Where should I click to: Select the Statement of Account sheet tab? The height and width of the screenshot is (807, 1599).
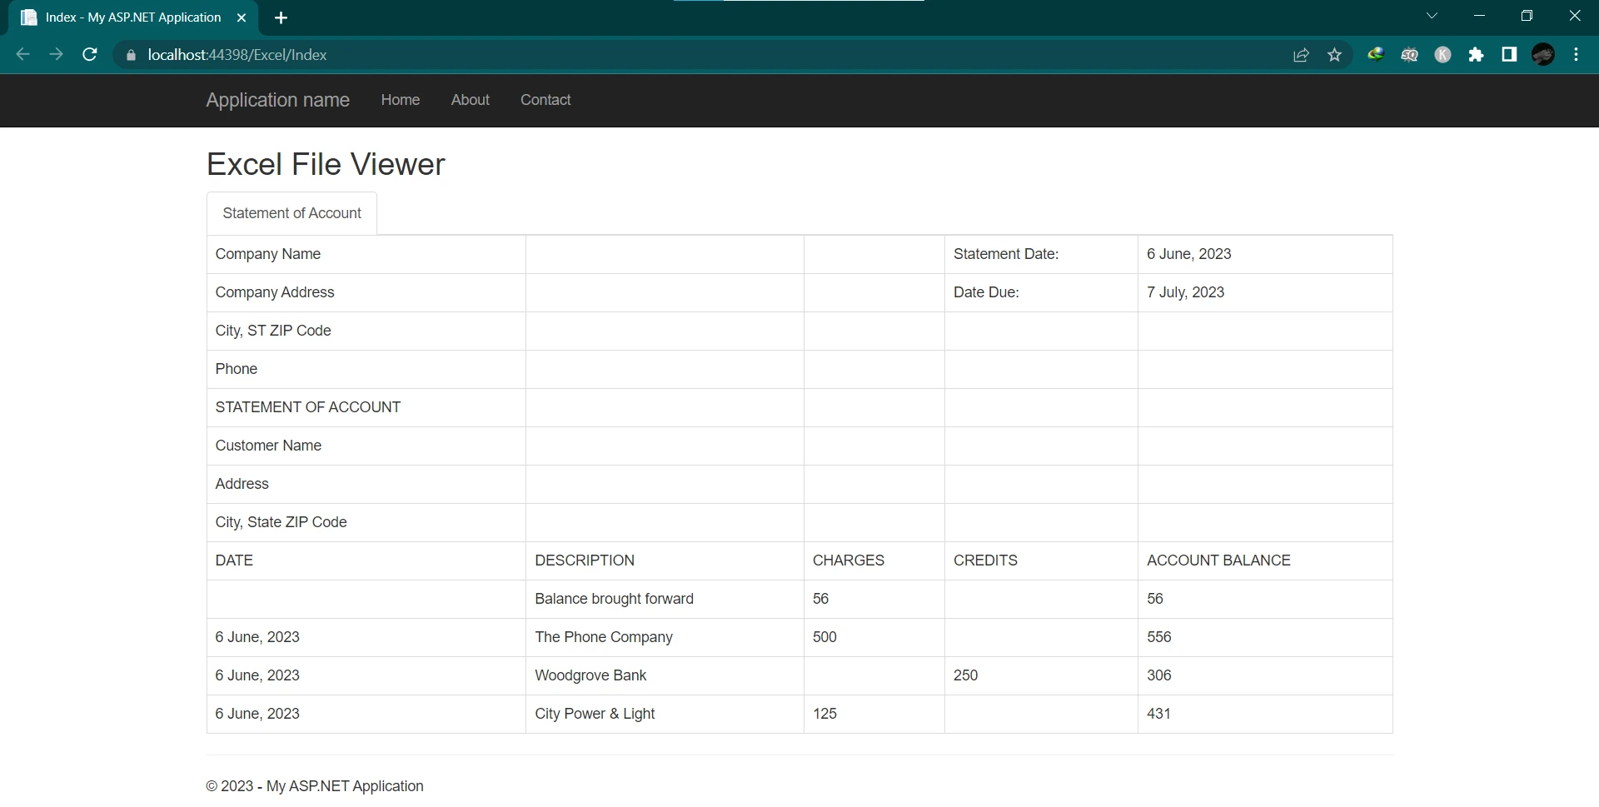291,213
